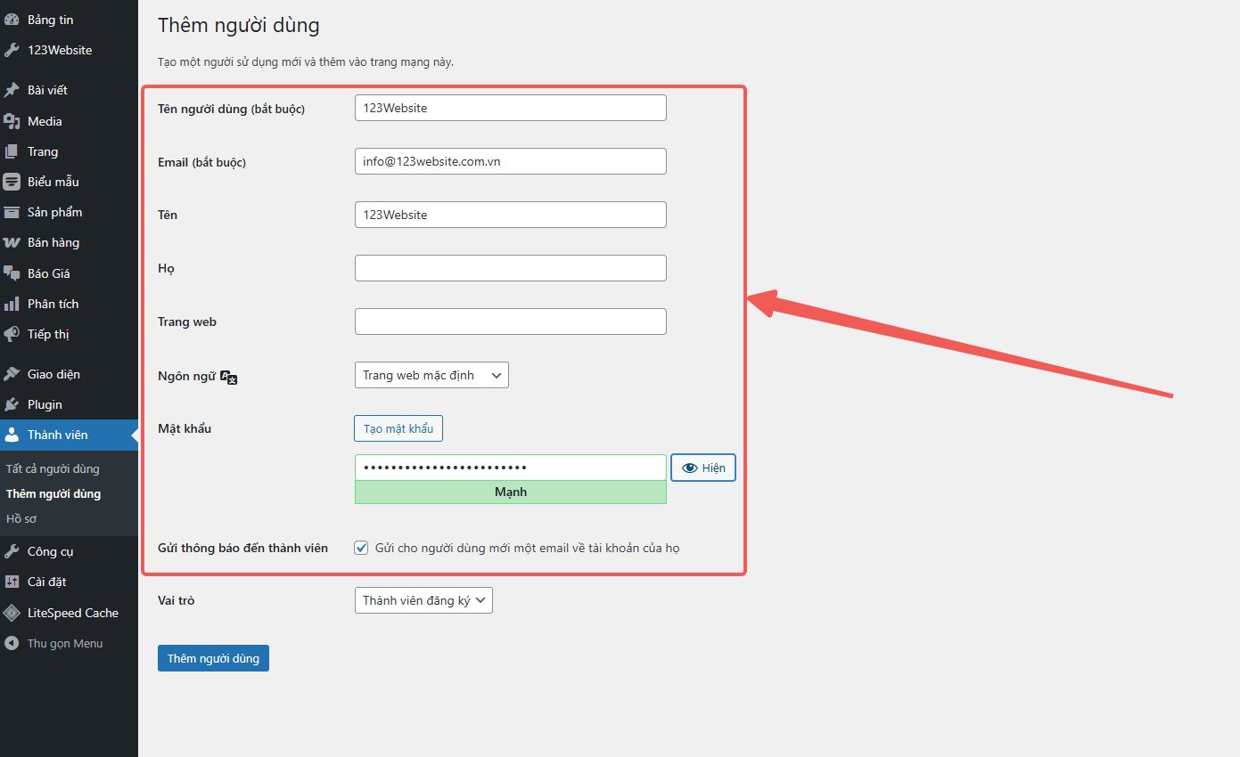
Task: Go to Hồ sơ profile submenu item
Action: (21, 518)
